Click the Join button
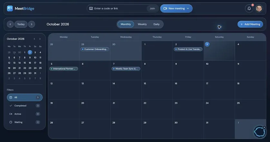This screenshot has width=270, height=142. [152, 8]
